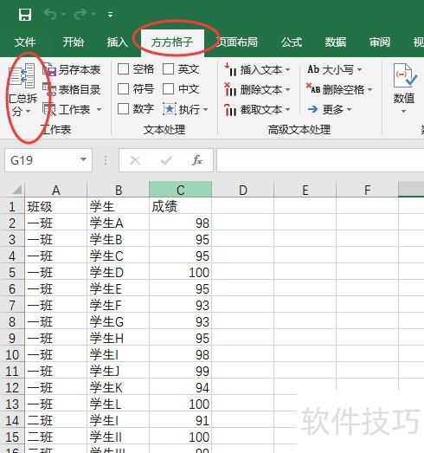Switch to the 页面布局 tab
The width and height of the screenshot is (424, 453).
click(237, 42)
